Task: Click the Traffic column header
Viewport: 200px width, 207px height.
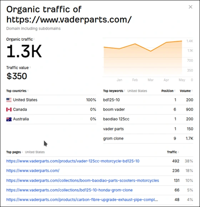Action: 172,152
